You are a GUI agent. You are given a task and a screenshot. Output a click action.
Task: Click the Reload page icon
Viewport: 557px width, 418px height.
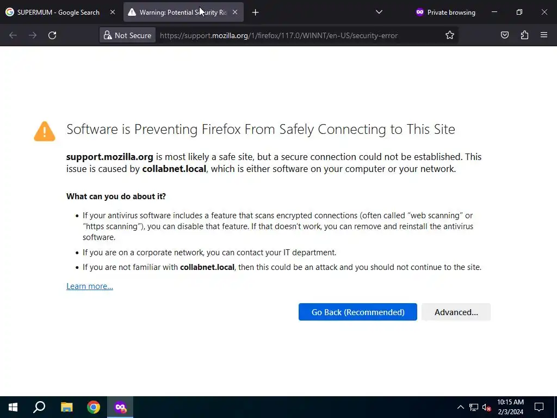click(x=52, y=35)
